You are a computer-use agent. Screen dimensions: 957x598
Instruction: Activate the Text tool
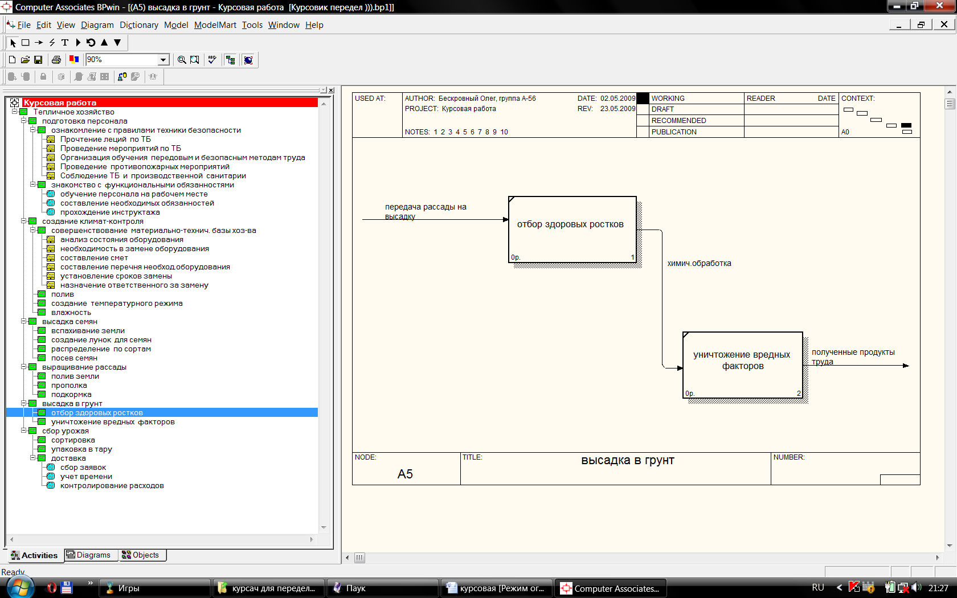click(65, 43)
